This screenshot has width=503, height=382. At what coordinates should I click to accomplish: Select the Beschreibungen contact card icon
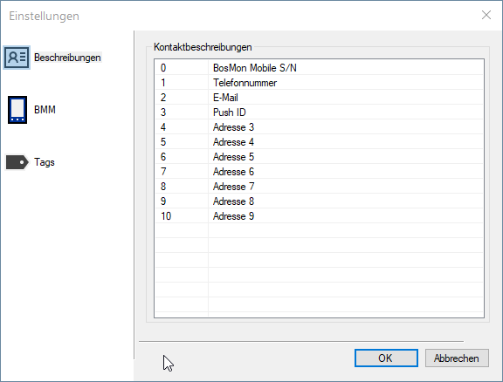(17, 58)
